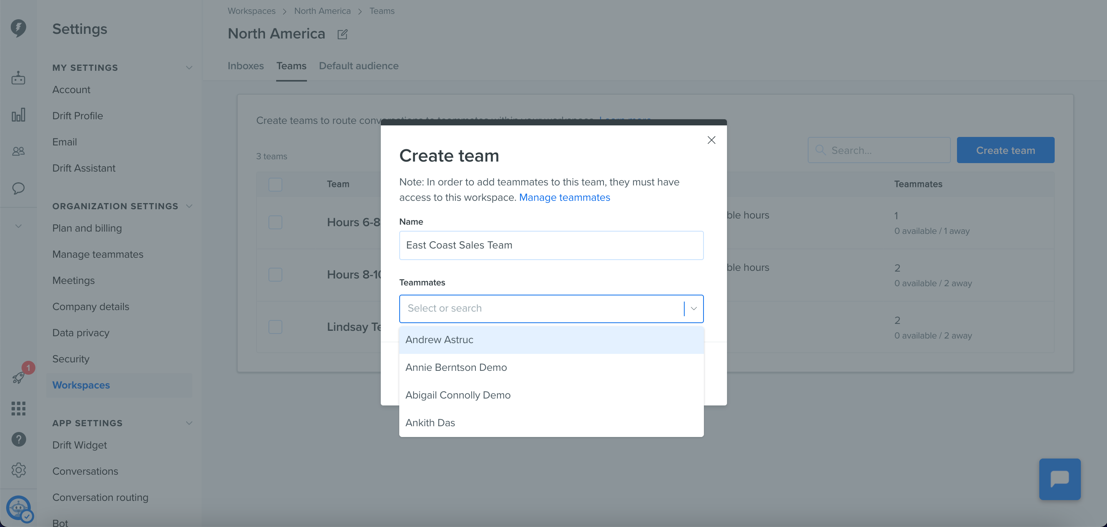Open the Drift chat widget button
The image size is (1107, 527).
[x=1059, y=479]
